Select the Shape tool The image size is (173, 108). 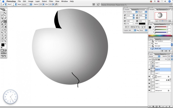point(5,35)
